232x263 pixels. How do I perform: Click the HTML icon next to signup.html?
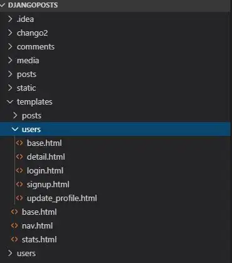coord(19,184)
